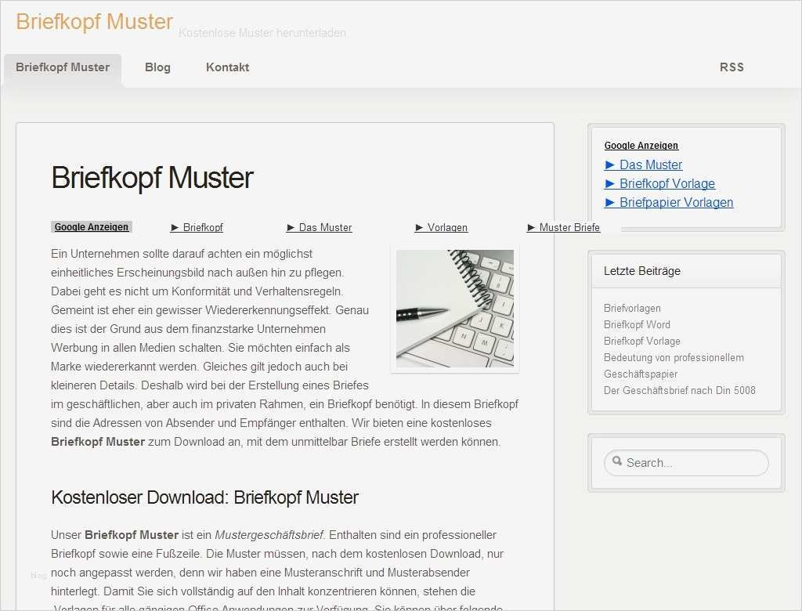
Task: Click the Letzte Beiträge widget heading
Action: pos(642,271)
